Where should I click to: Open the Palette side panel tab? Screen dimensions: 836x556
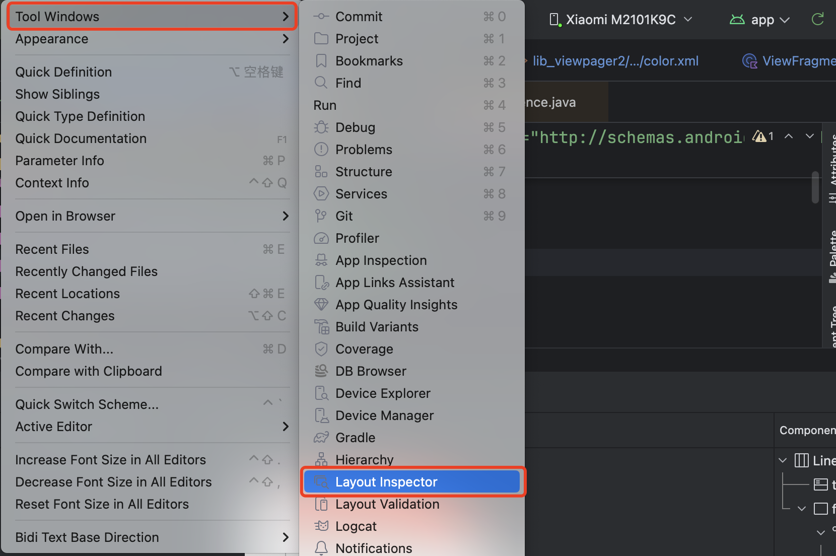coord(832,257)
